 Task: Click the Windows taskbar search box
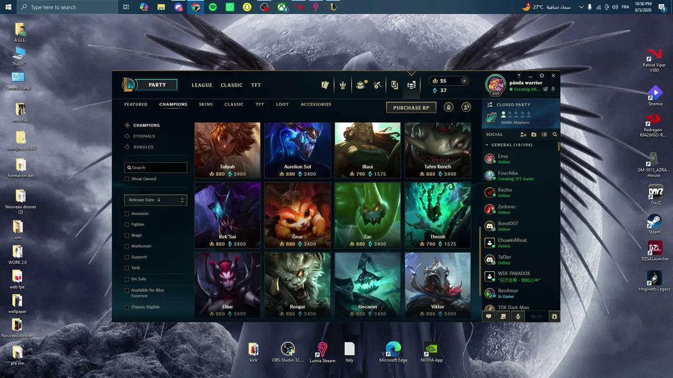[67, 7]
